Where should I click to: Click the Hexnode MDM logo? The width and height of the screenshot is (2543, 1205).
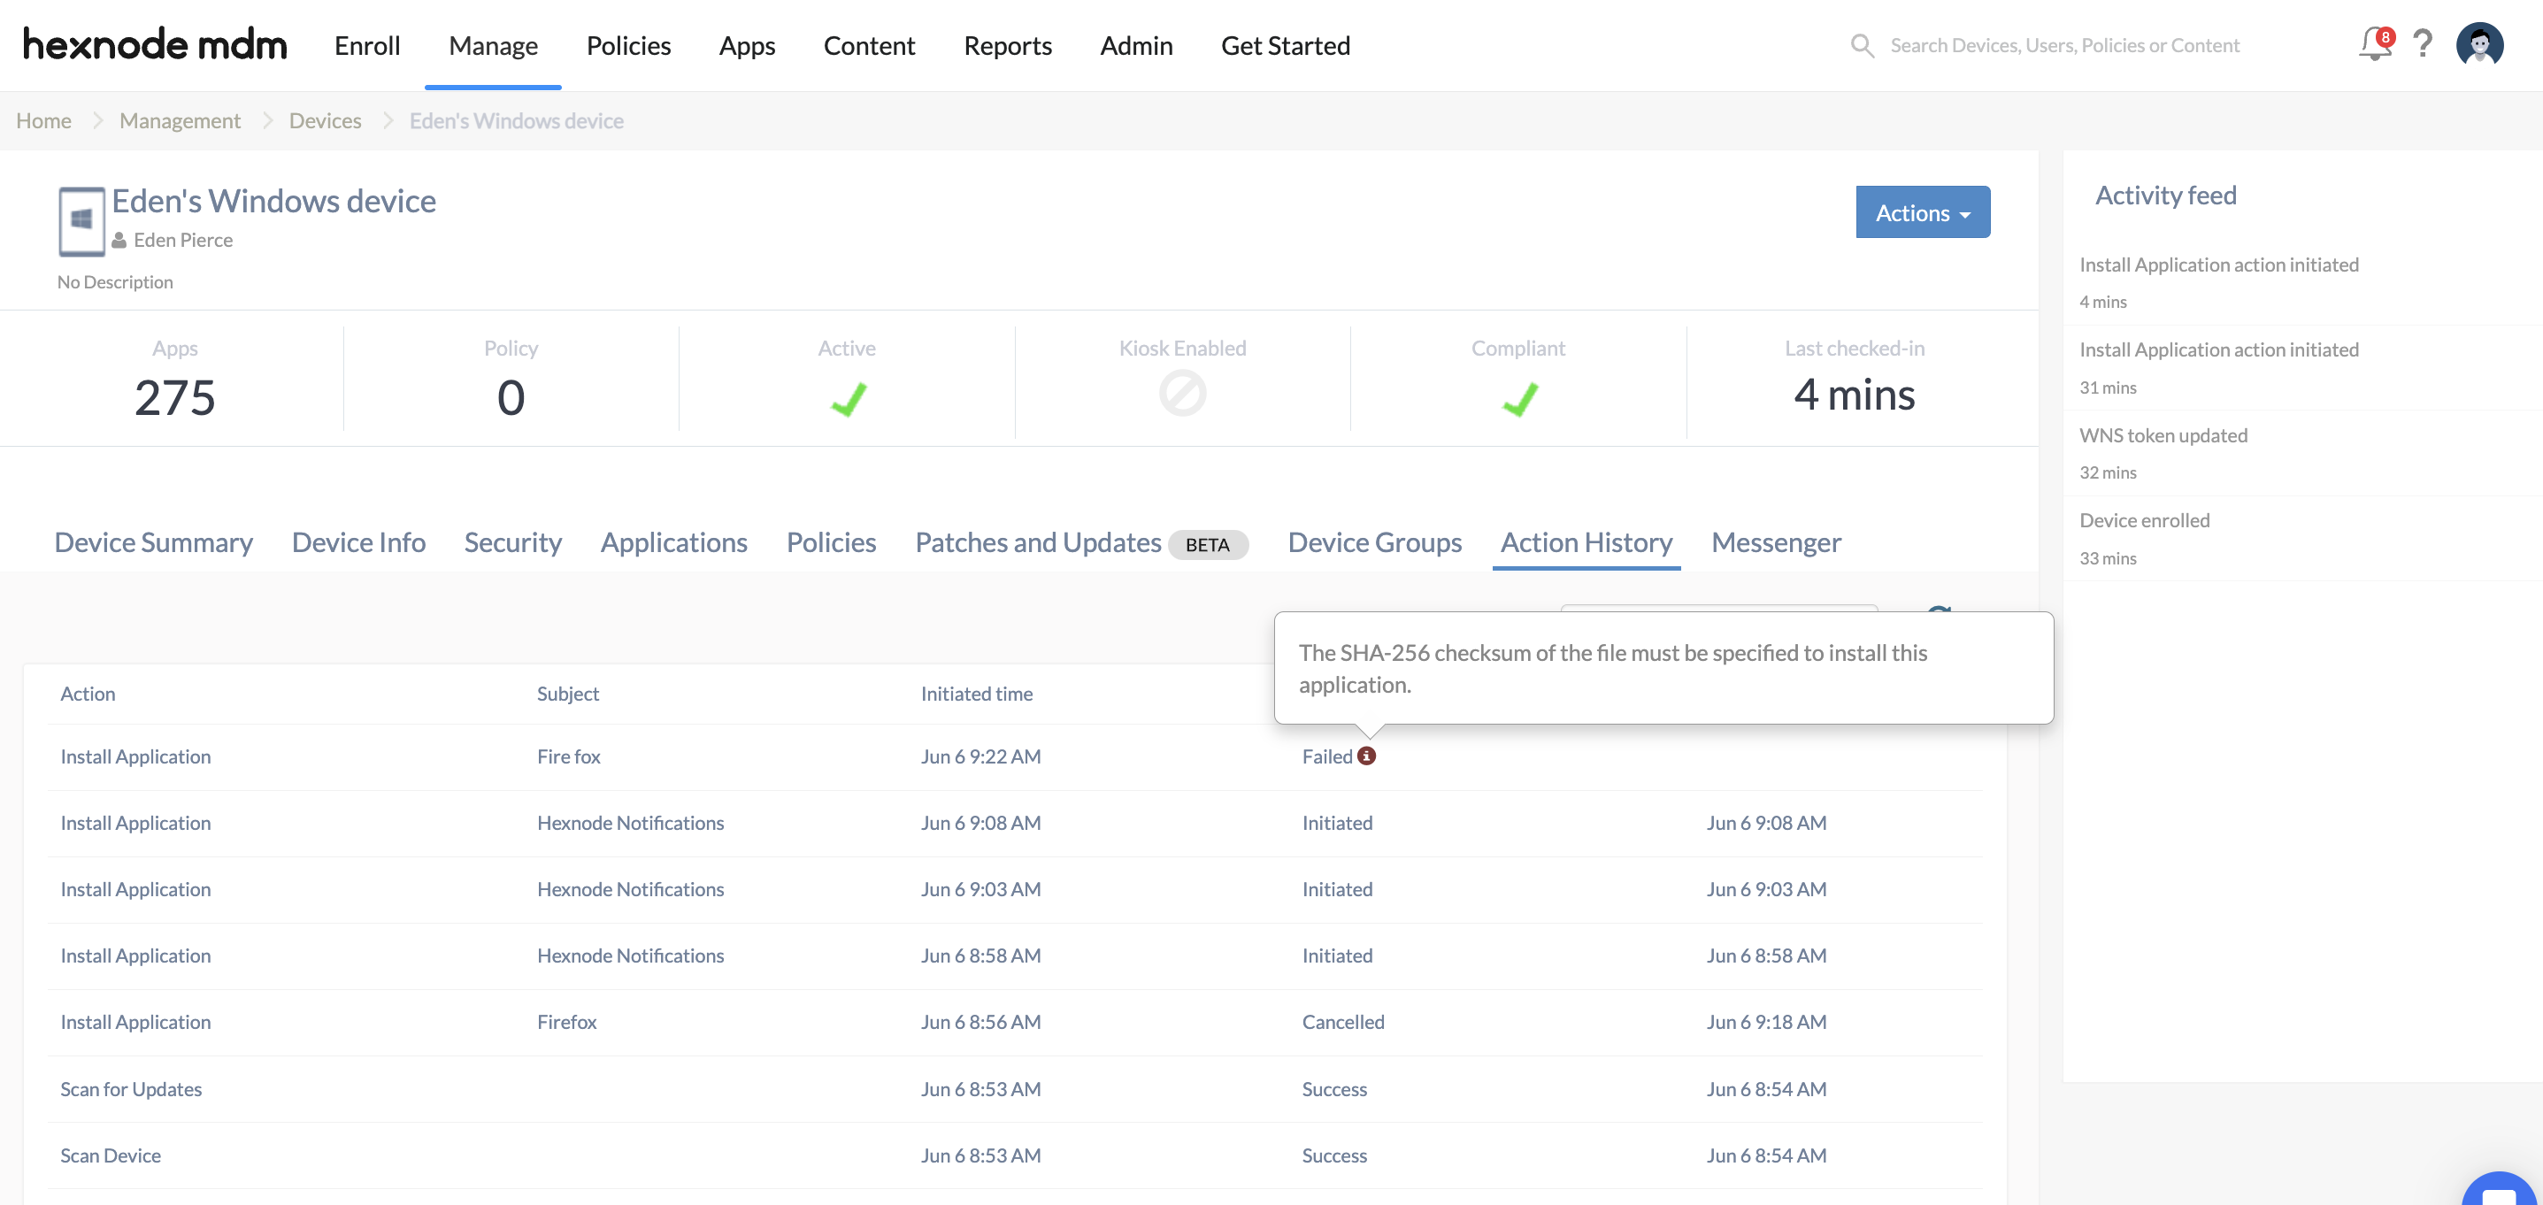pyautogui.click(x=155, y=44)
